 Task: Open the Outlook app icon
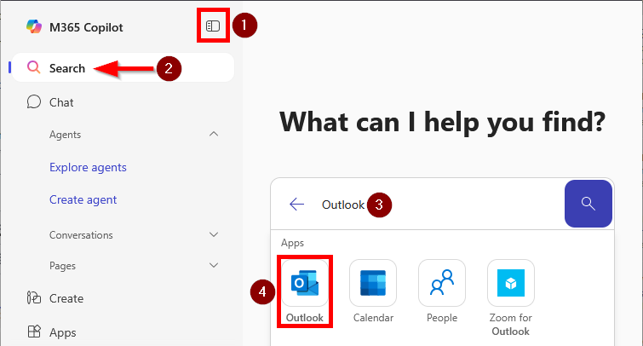[x=305, y=283]
